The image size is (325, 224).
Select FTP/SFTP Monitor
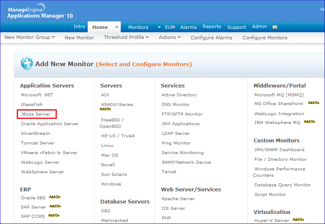pos(182,114)
